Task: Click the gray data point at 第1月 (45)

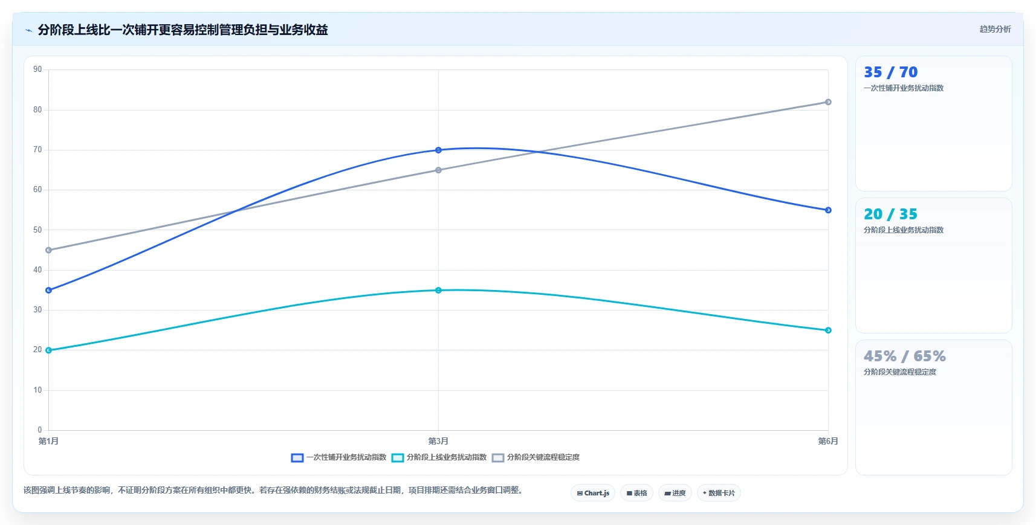Action: pos(49,250)
